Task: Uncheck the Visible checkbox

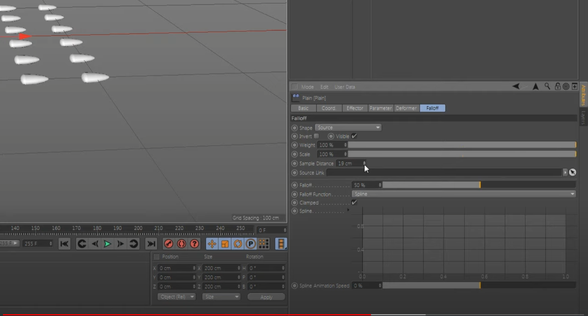Action: (x=354, y=136)
